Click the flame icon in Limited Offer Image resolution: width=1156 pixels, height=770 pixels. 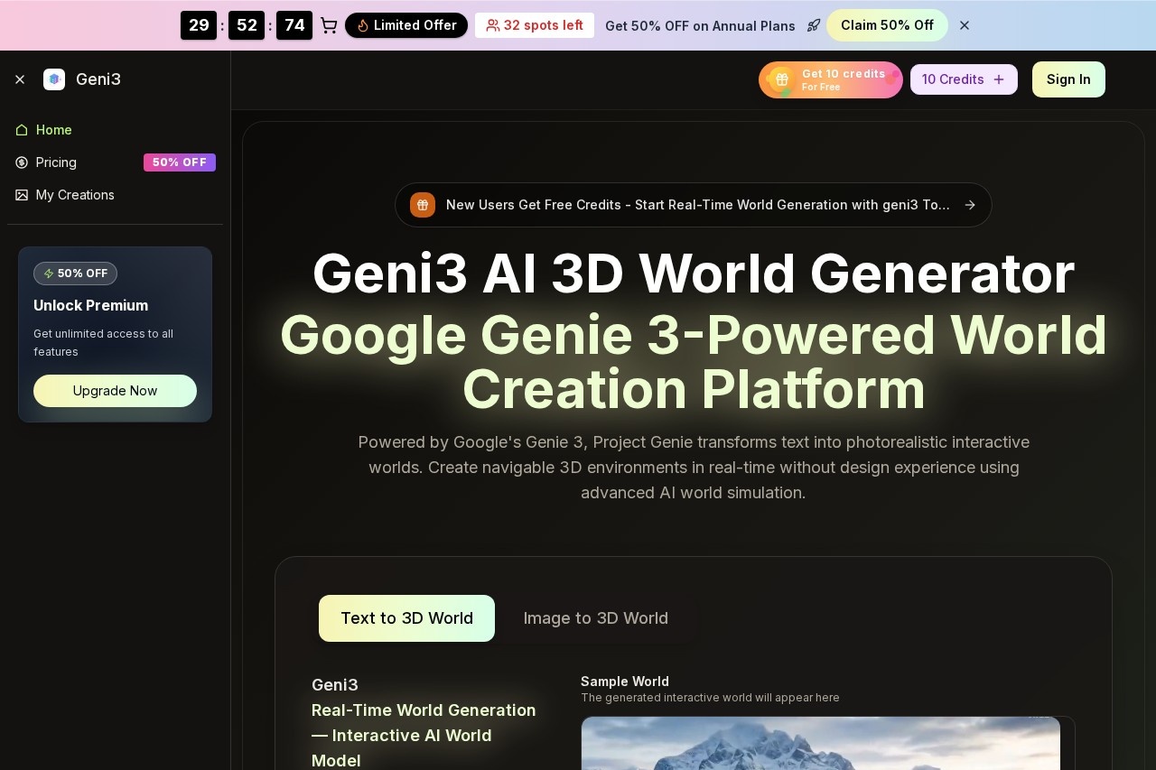pos(363,25)
